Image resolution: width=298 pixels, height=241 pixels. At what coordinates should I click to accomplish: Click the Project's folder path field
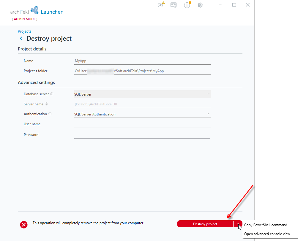point(142,71)
